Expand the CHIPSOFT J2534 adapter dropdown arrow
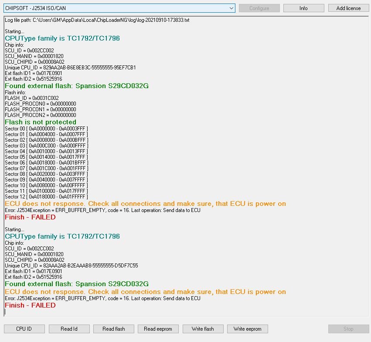This screenshot has width=371, height=342. (x=231, y=8)
